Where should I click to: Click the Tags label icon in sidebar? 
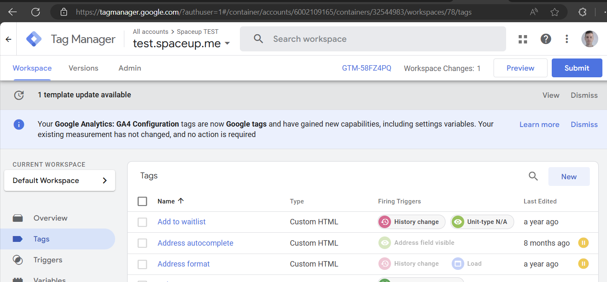pos(18,239)
